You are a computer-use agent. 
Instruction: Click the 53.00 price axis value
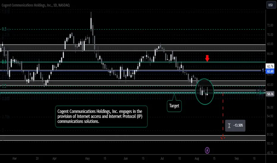point(270,125)
